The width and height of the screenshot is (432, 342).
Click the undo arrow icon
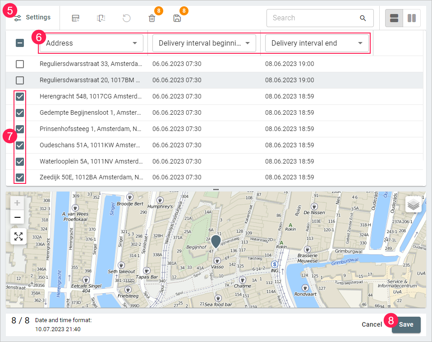pyautogui.click(x=127, y=18)
